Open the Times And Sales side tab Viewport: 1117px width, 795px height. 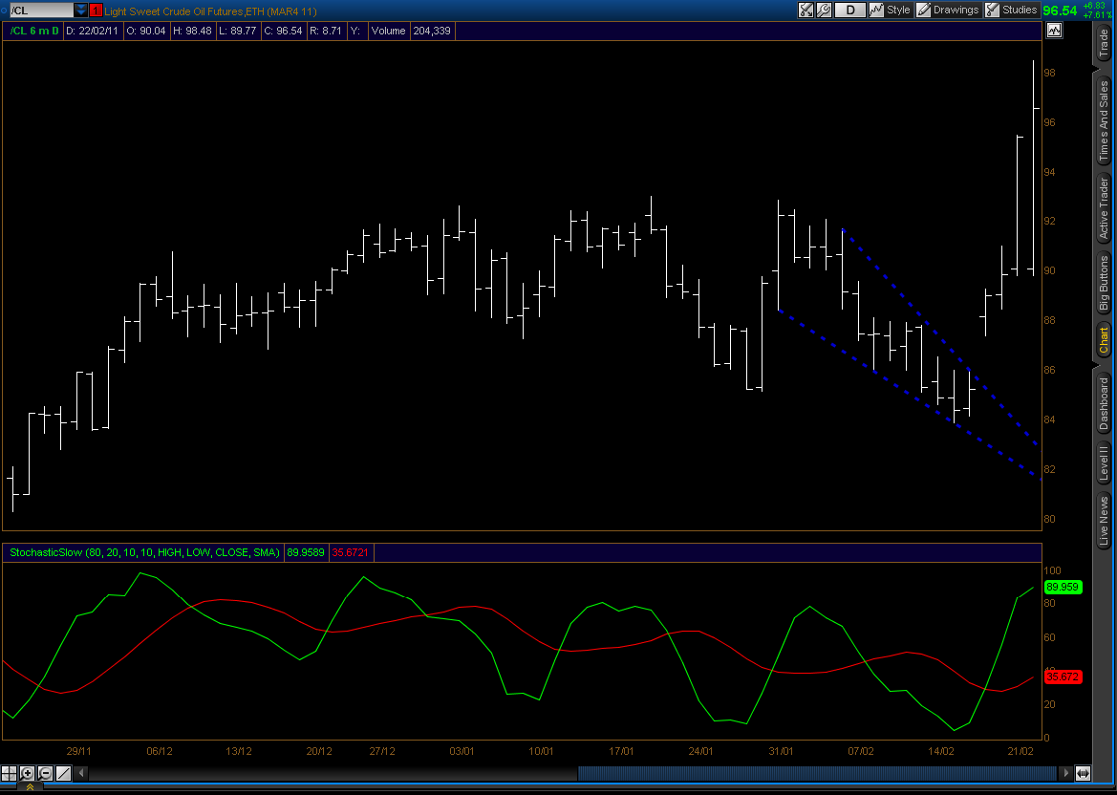coord(1104,119)
